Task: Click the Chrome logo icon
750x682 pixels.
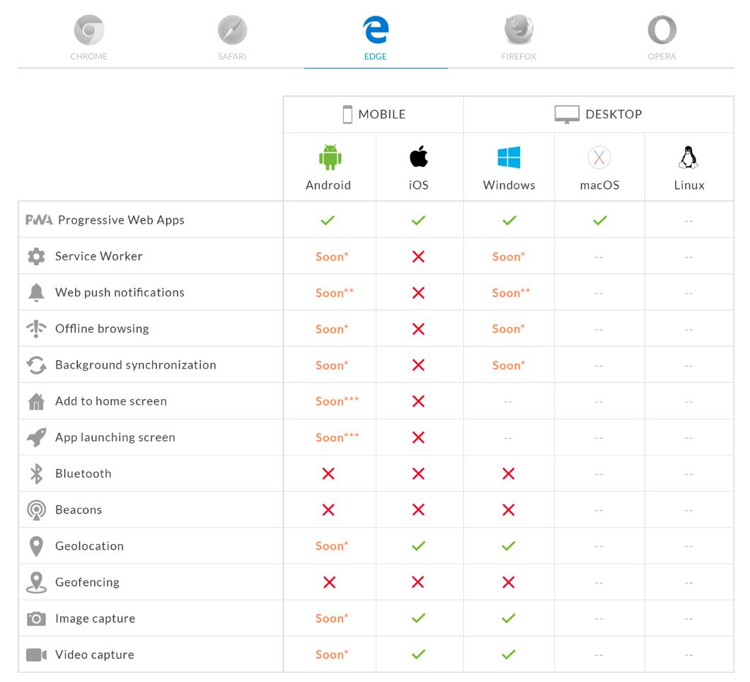Action: pos(89,30)
